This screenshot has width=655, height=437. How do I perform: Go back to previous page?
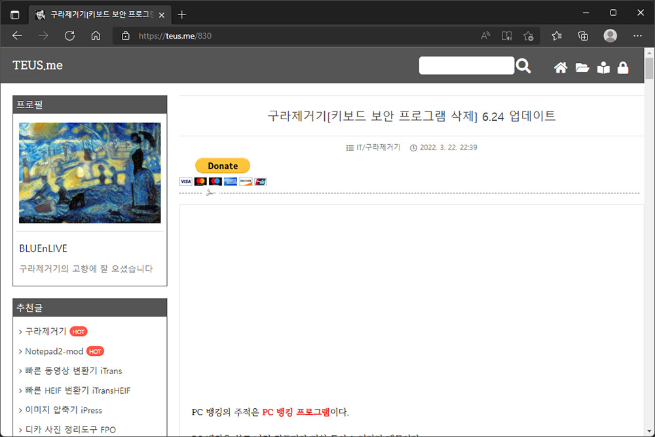click(17, 36)
